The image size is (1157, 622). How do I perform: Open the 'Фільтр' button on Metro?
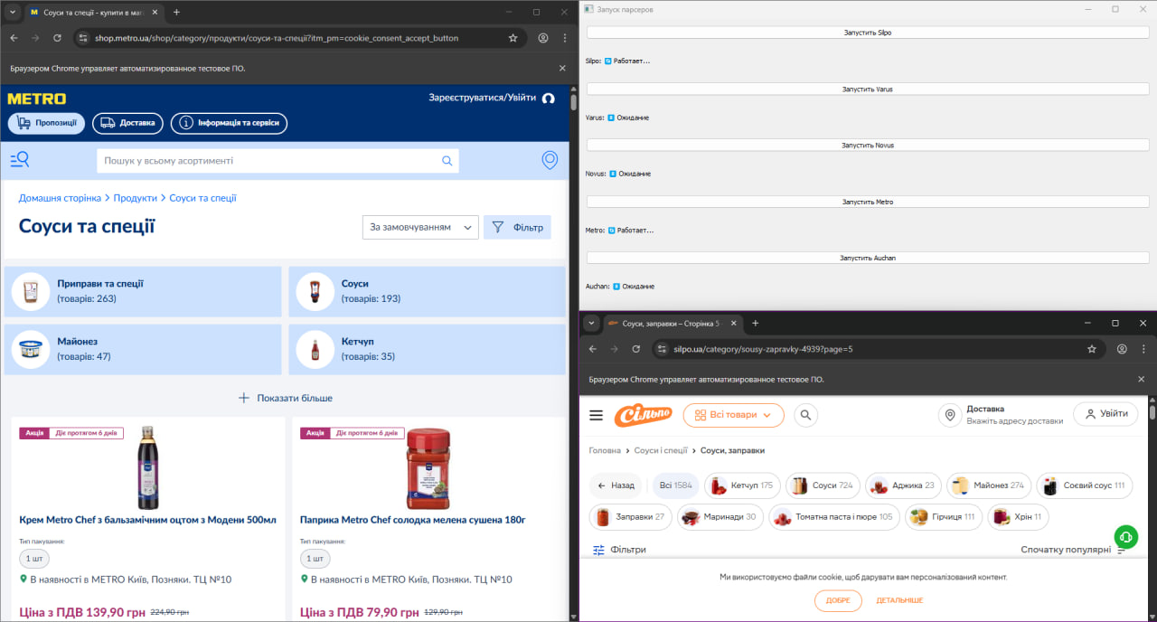point(517,227)
